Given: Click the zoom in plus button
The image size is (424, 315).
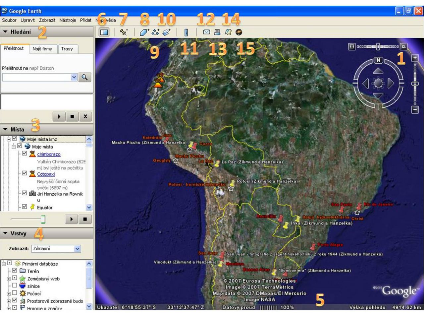Looking at the screenshot, I should [x=415, y=58].
